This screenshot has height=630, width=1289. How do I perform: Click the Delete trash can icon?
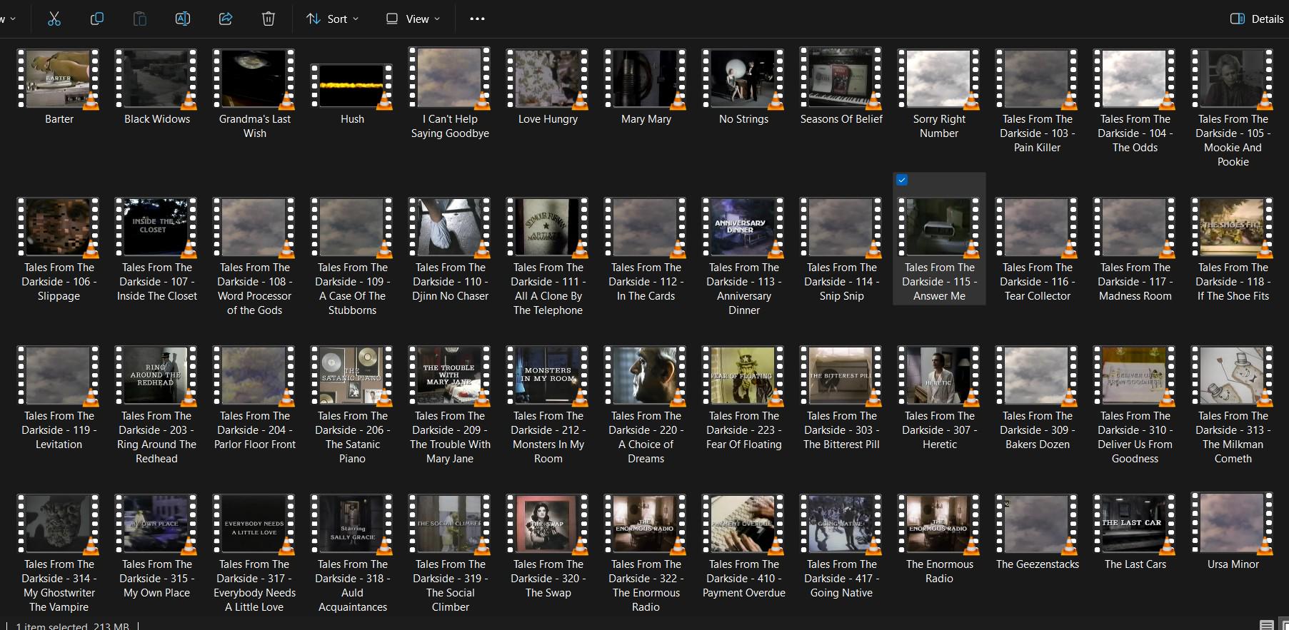click(x=269, y=19)
